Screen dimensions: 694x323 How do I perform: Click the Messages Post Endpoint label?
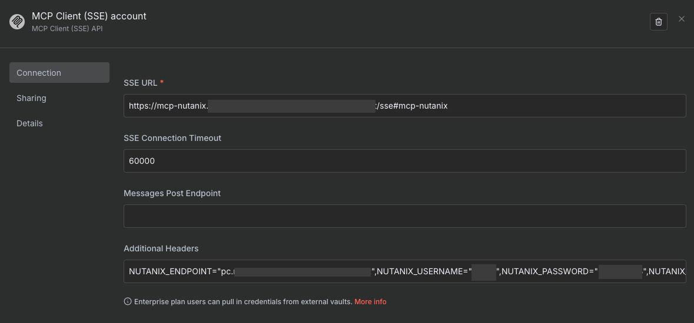pyautogui.click(x=172, y=193)
